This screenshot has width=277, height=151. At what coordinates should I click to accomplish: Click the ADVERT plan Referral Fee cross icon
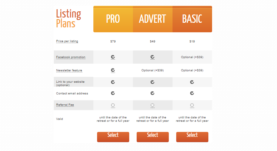click(x=152, y=105)
